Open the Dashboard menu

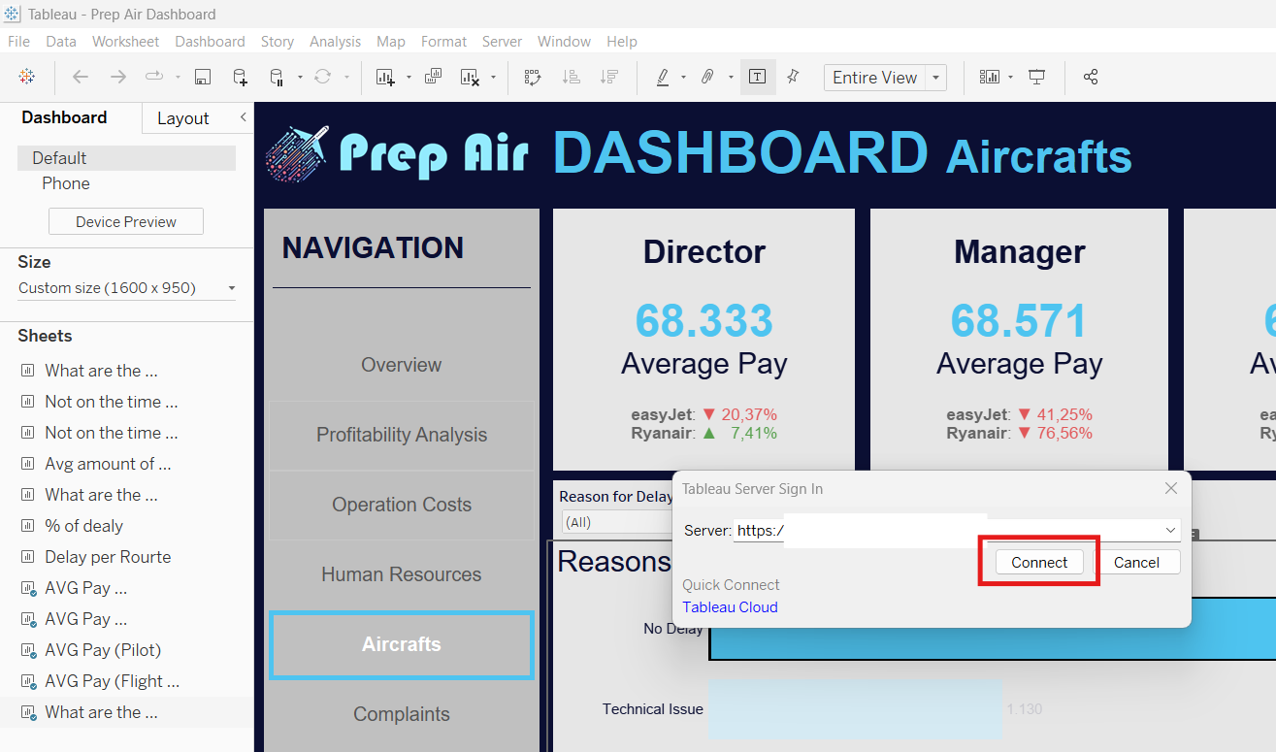click(x=210, y=42)
